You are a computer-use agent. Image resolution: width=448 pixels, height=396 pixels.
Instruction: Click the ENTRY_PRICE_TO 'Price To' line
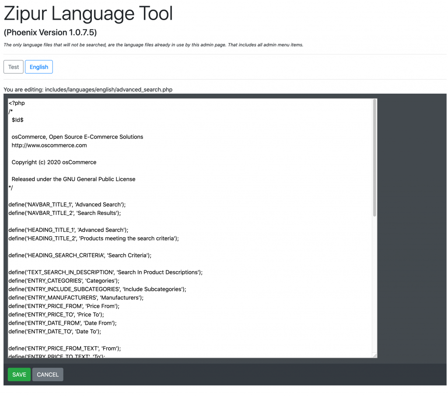56,315
